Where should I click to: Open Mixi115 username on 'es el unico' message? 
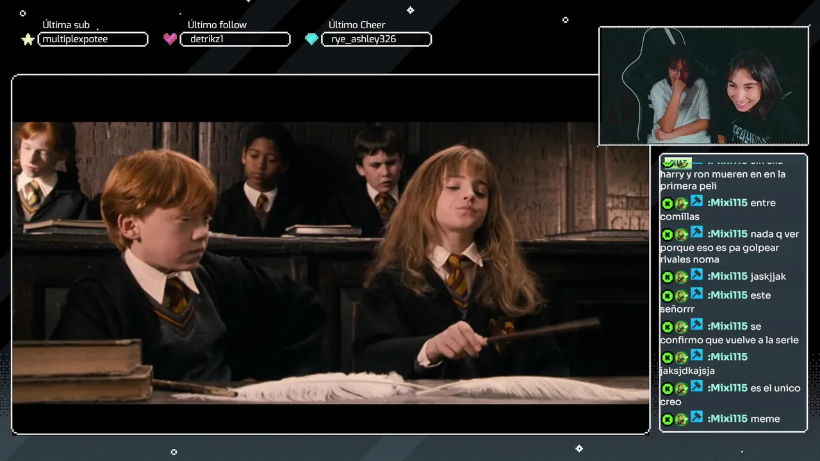[728, 388]
